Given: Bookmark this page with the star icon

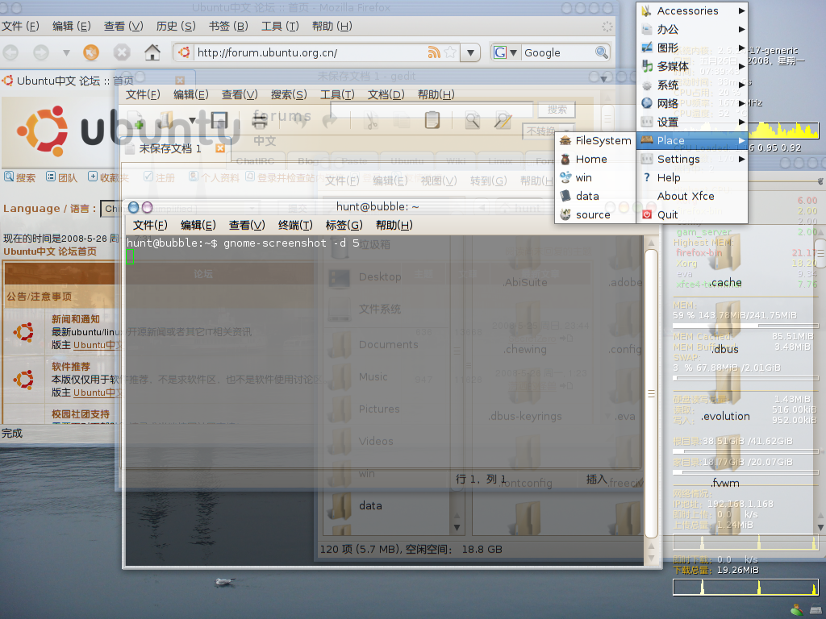Looking at the screenshot, I should click(450, 52).
